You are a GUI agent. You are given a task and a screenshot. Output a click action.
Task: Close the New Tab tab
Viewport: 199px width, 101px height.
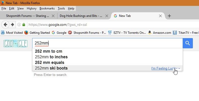tap(160, 16)
